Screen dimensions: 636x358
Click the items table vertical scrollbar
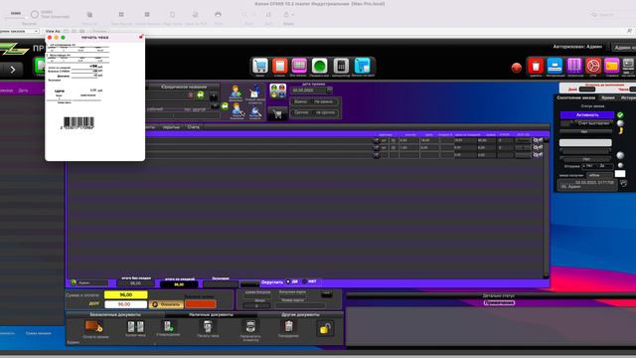click(x=546, y=207)
